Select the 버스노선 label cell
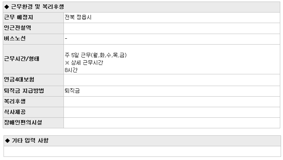This screenshot has width=283, height=160. [33, 39]
